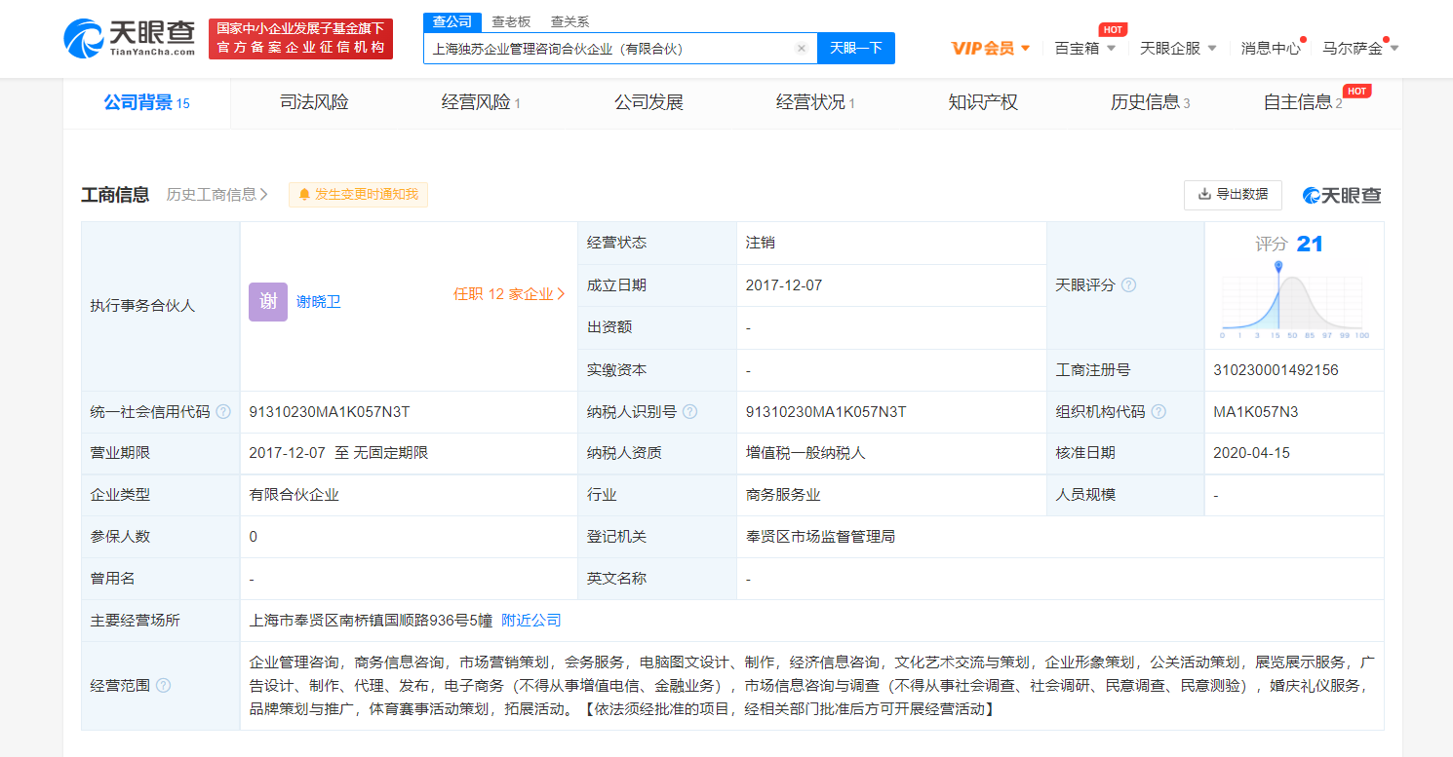This screenshot has width=1453, height=757.
Task: Open the 马尔萨金 user account menu
Action: point(1359,48)
